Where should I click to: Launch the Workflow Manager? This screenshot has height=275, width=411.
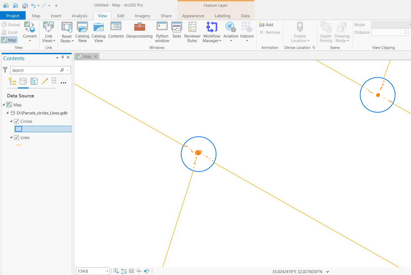[x=212, y=32]
